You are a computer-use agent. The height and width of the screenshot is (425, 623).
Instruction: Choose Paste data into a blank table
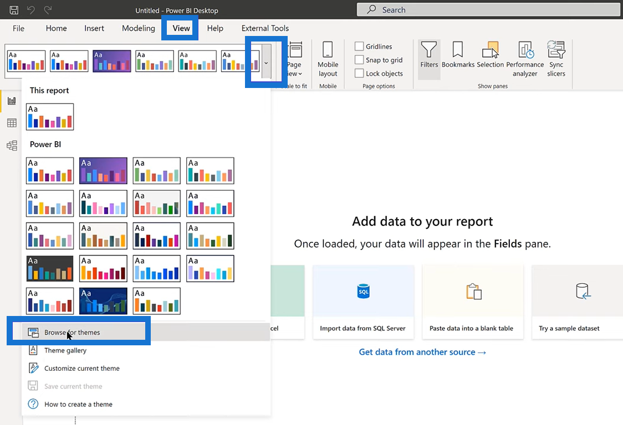[x=473, y=302]
